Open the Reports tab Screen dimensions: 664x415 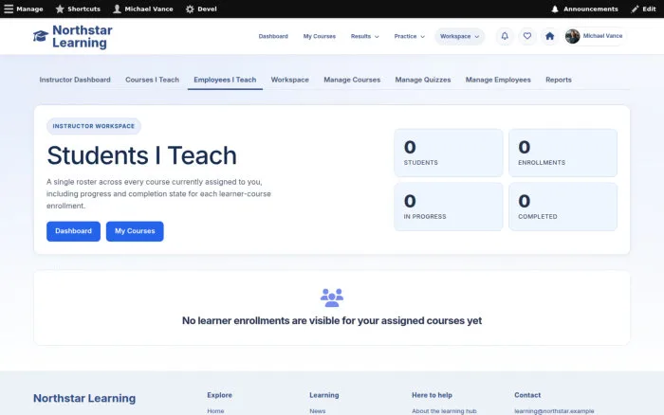(x=558, y=80)
